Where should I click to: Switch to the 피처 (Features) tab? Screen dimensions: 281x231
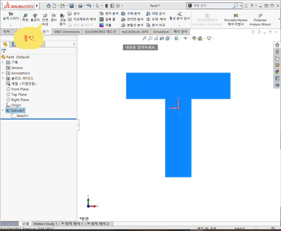click(6, 32)
